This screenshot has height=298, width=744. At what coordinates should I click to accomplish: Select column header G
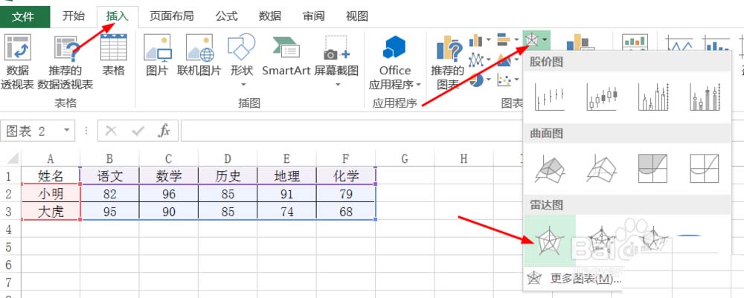pyautogui.click(x=405, y=159)
